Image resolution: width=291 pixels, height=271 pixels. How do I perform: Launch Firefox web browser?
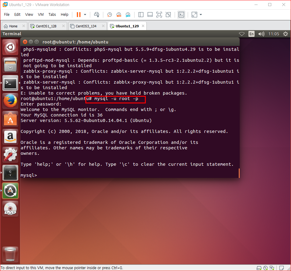click(10, 101)
